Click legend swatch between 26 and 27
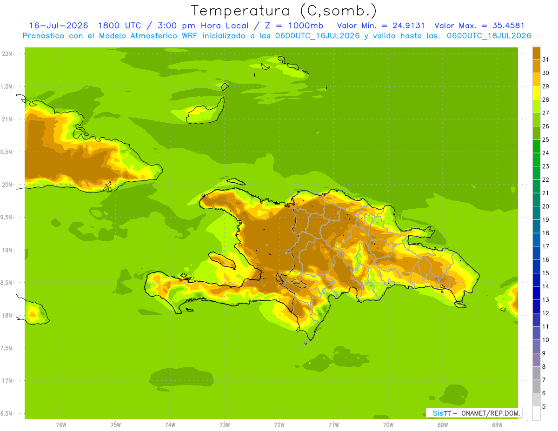This screenshot has width=558, height=431. pyautogui.click(x=536, y=119)
